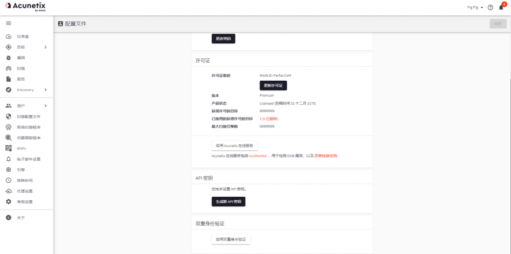Toggle the hamburger sidebar menu
This screenshot has height=254, width=511.
tap(8, 23)
